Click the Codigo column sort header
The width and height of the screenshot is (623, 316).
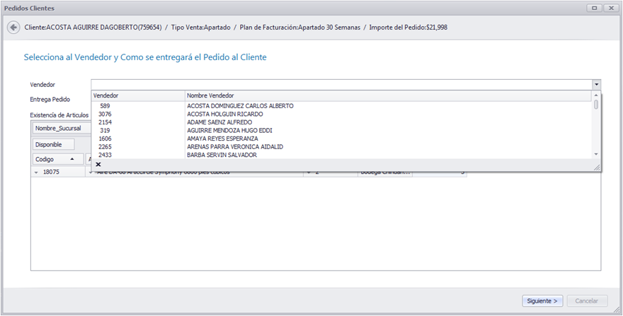(58, 159)
